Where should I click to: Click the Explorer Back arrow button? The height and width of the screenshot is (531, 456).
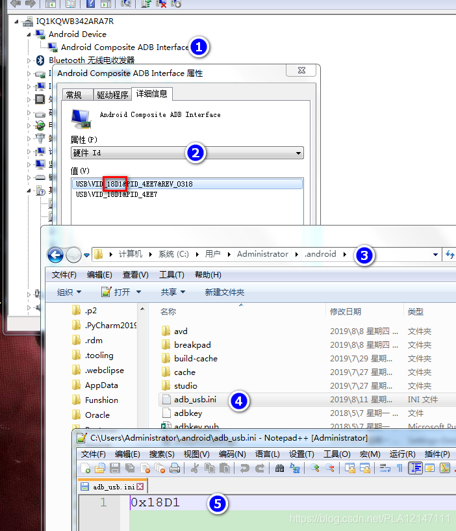(55, 255)
